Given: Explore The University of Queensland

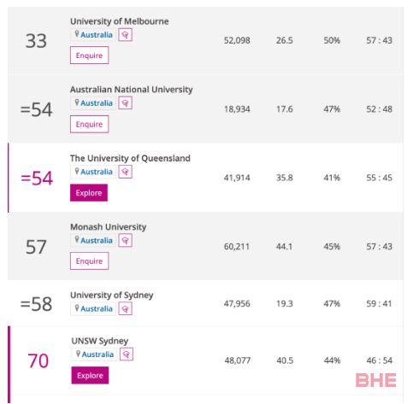Looking at the screenshot, I should click(x=89, y=193).
